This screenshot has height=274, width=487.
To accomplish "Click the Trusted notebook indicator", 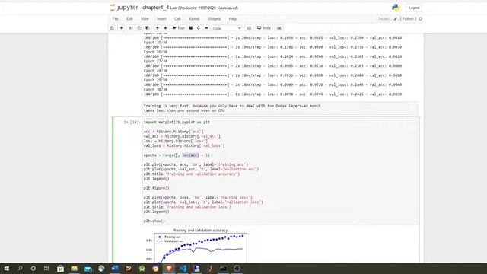I will (384, 18).
